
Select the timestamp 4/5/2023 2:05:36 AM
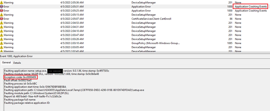click(x=72, y=3)
